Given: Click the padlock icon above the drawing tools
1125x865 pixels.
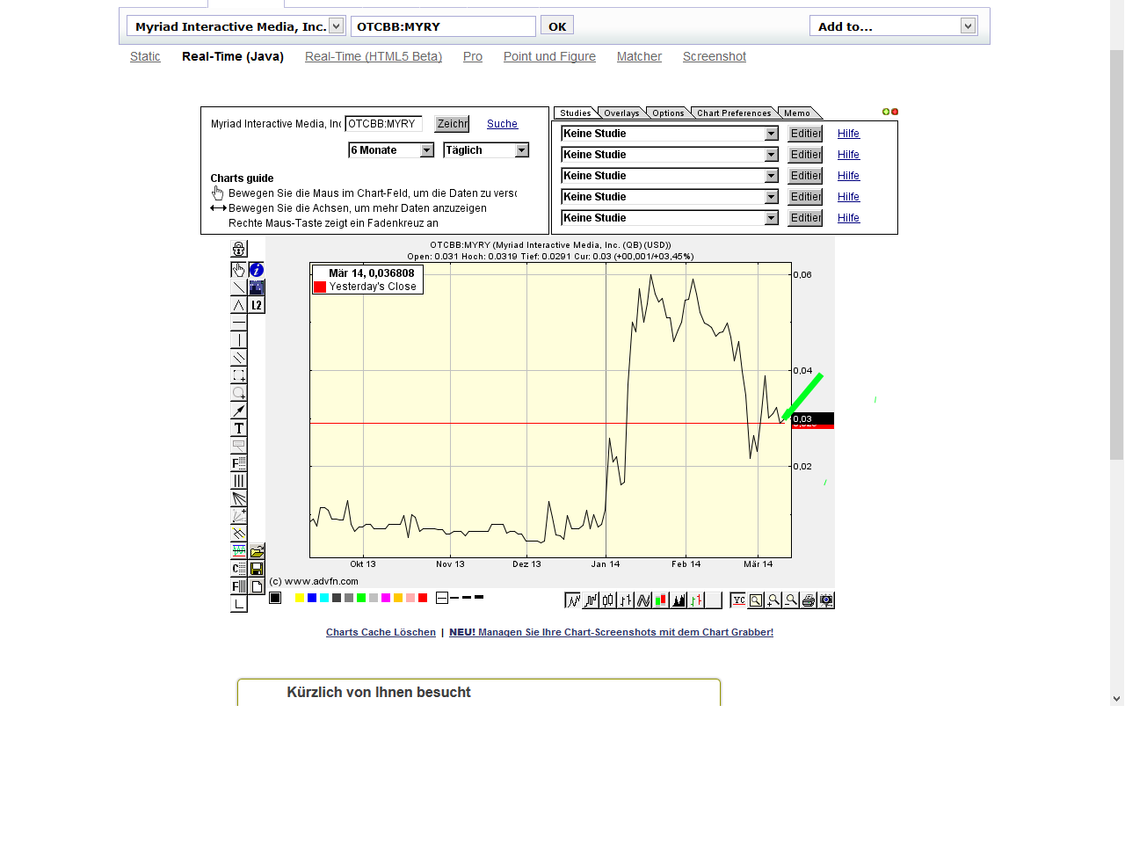Looking at the screenshot, I should pos(239,249).
